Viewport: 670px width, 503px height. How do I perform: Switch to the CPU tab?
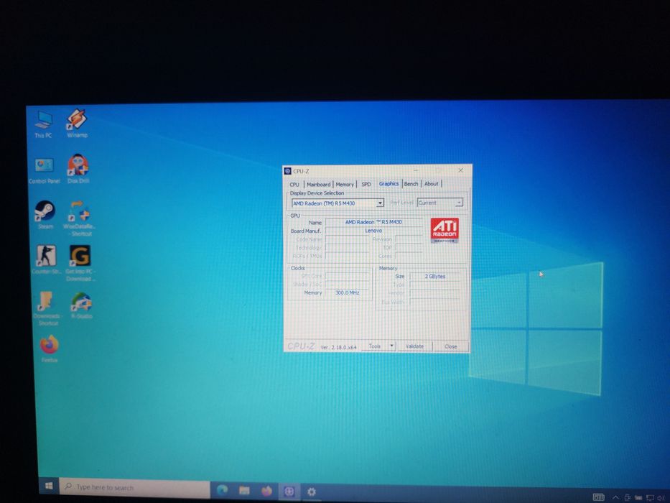coord(294,185)
